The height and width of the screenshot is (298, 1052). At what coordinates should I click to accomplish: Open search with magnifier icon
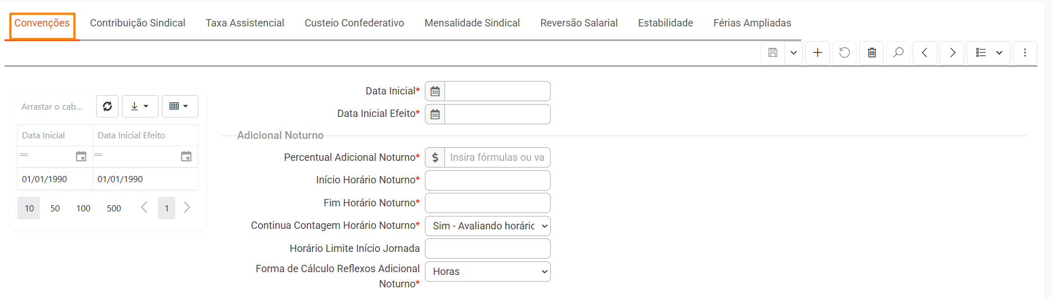click(899, 52)
